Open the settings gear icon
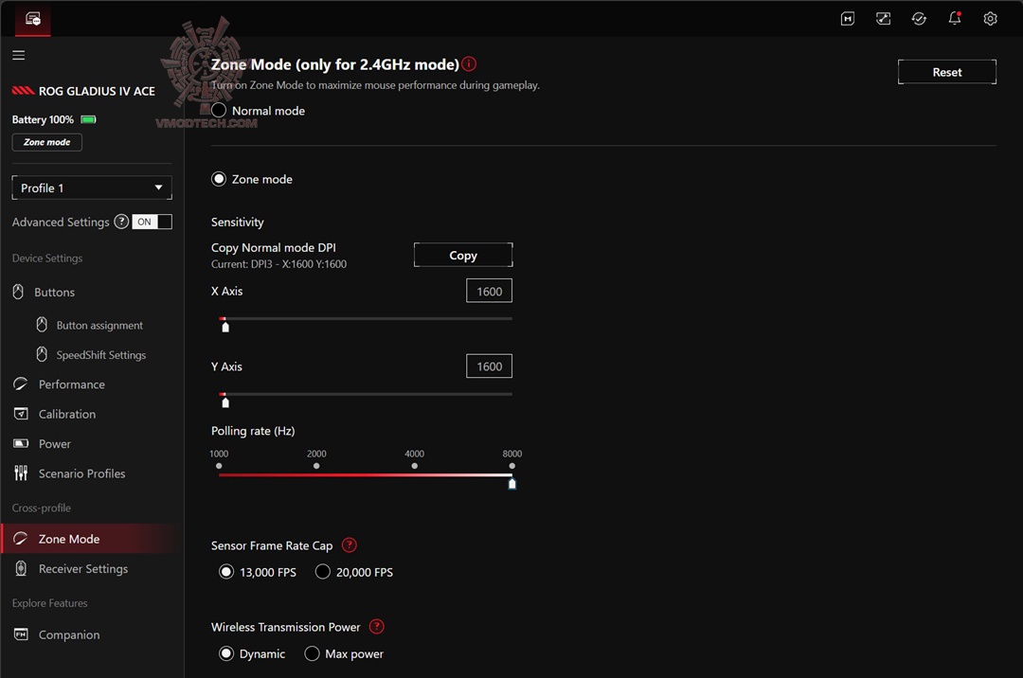The width and height of the screenshot is (1023, 678). [x=990, y=18]
